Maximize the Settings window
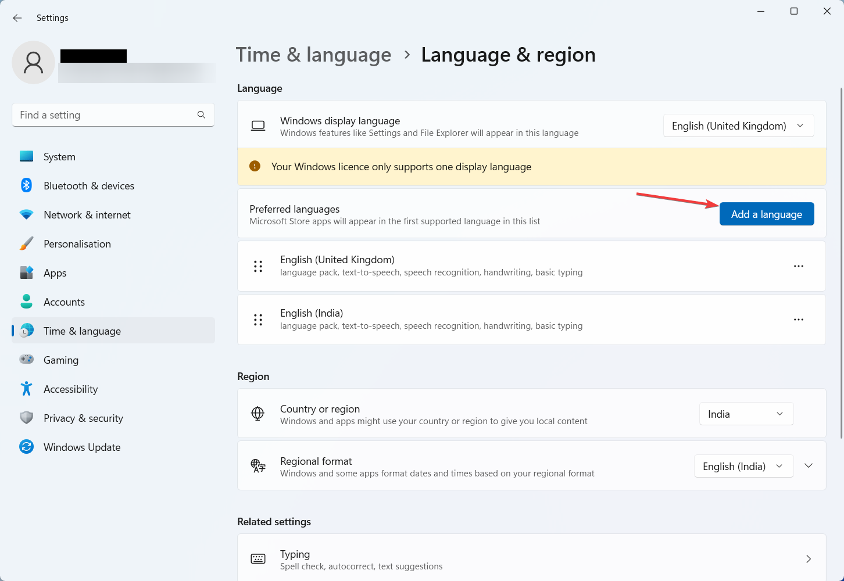Image resolution: width=844 pixels, height=581 pixels. (794, 11)
